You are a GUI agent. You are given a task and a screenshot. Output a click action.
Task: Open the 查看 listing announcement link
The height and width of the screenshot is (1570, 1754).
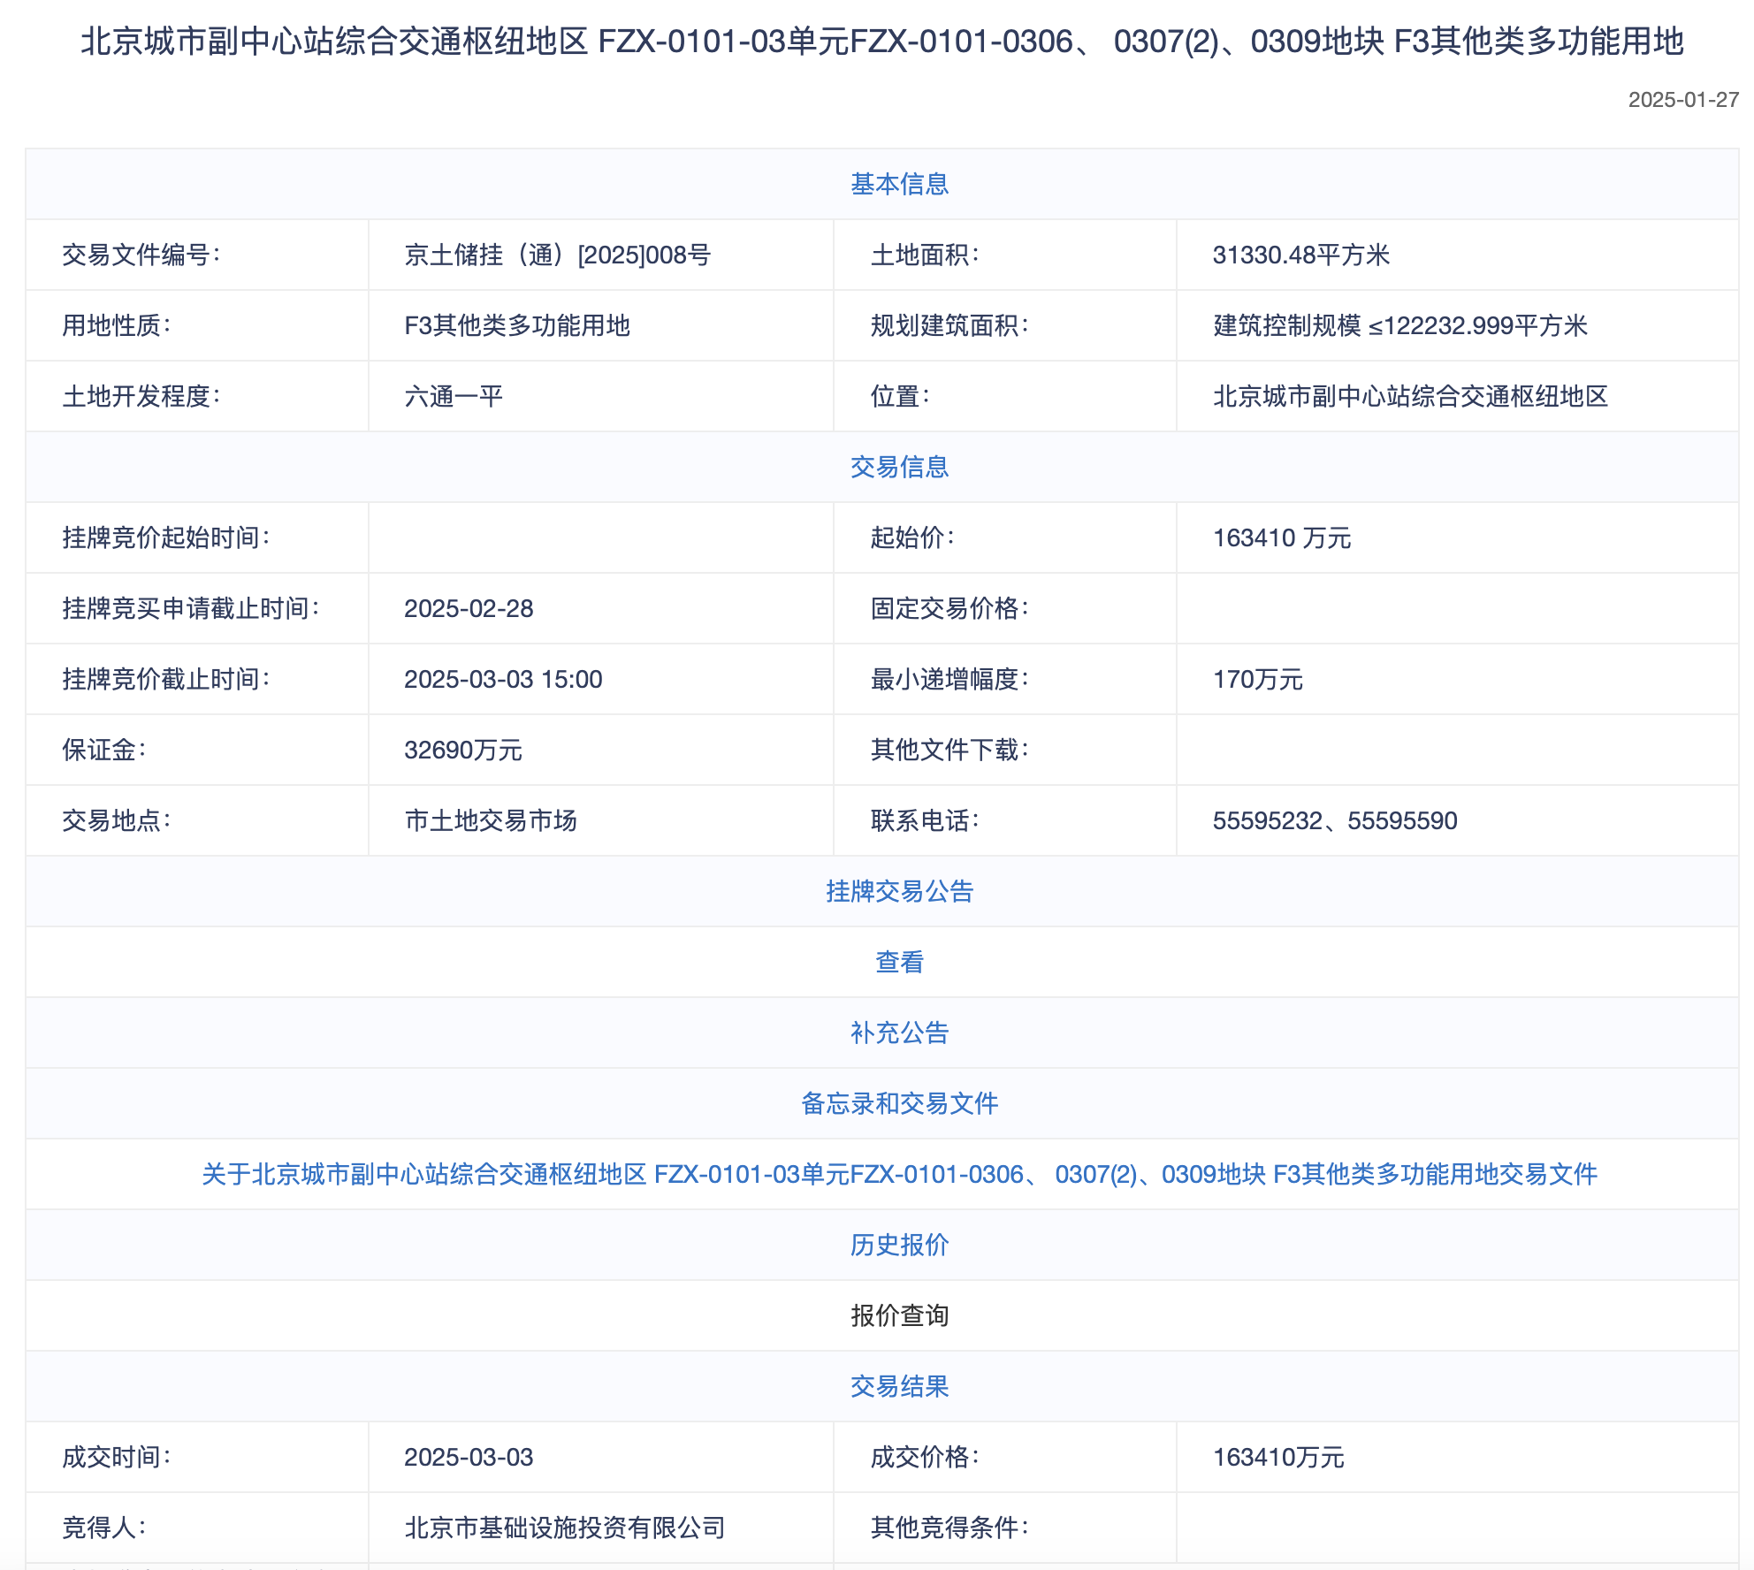coord(899,962)
